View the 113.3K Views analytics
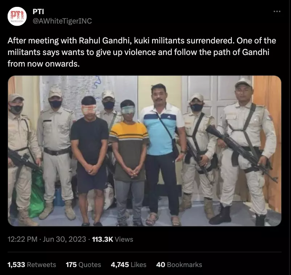This screenshot has width=291, height=275. click(112, 239)
